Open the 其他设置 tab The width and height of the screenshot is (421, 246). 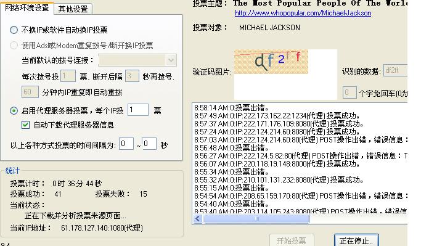tap(73, 9)
